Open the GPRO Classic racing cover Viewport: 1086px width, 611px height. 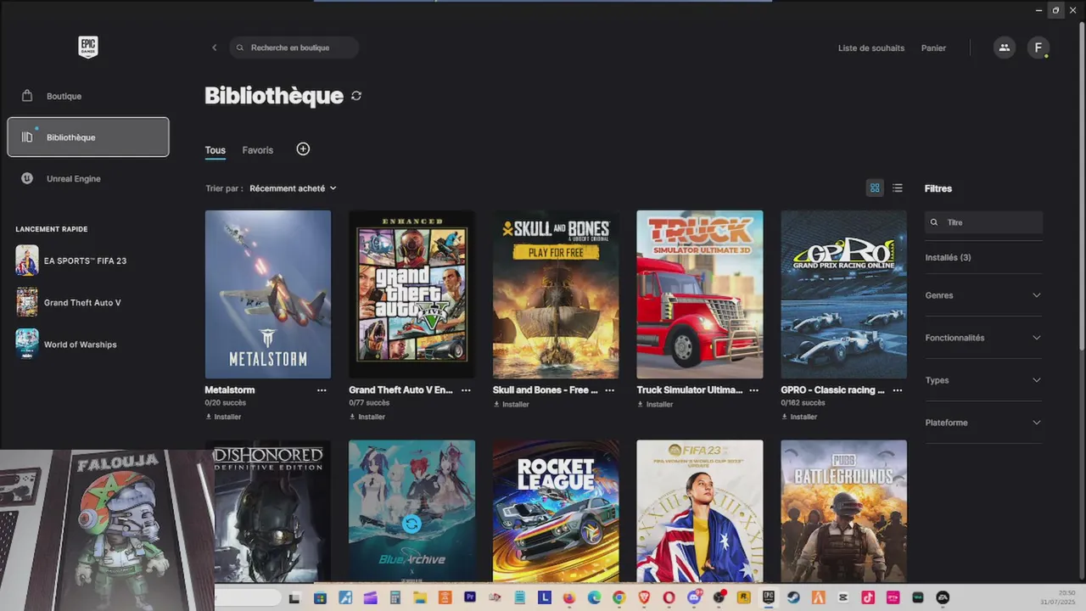pos(843,294)
